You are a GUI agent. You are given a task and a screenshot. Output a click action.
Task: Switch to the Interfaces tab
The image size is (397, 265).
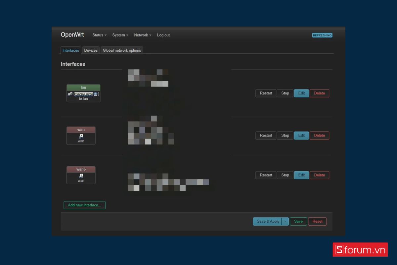click(71, 50)
